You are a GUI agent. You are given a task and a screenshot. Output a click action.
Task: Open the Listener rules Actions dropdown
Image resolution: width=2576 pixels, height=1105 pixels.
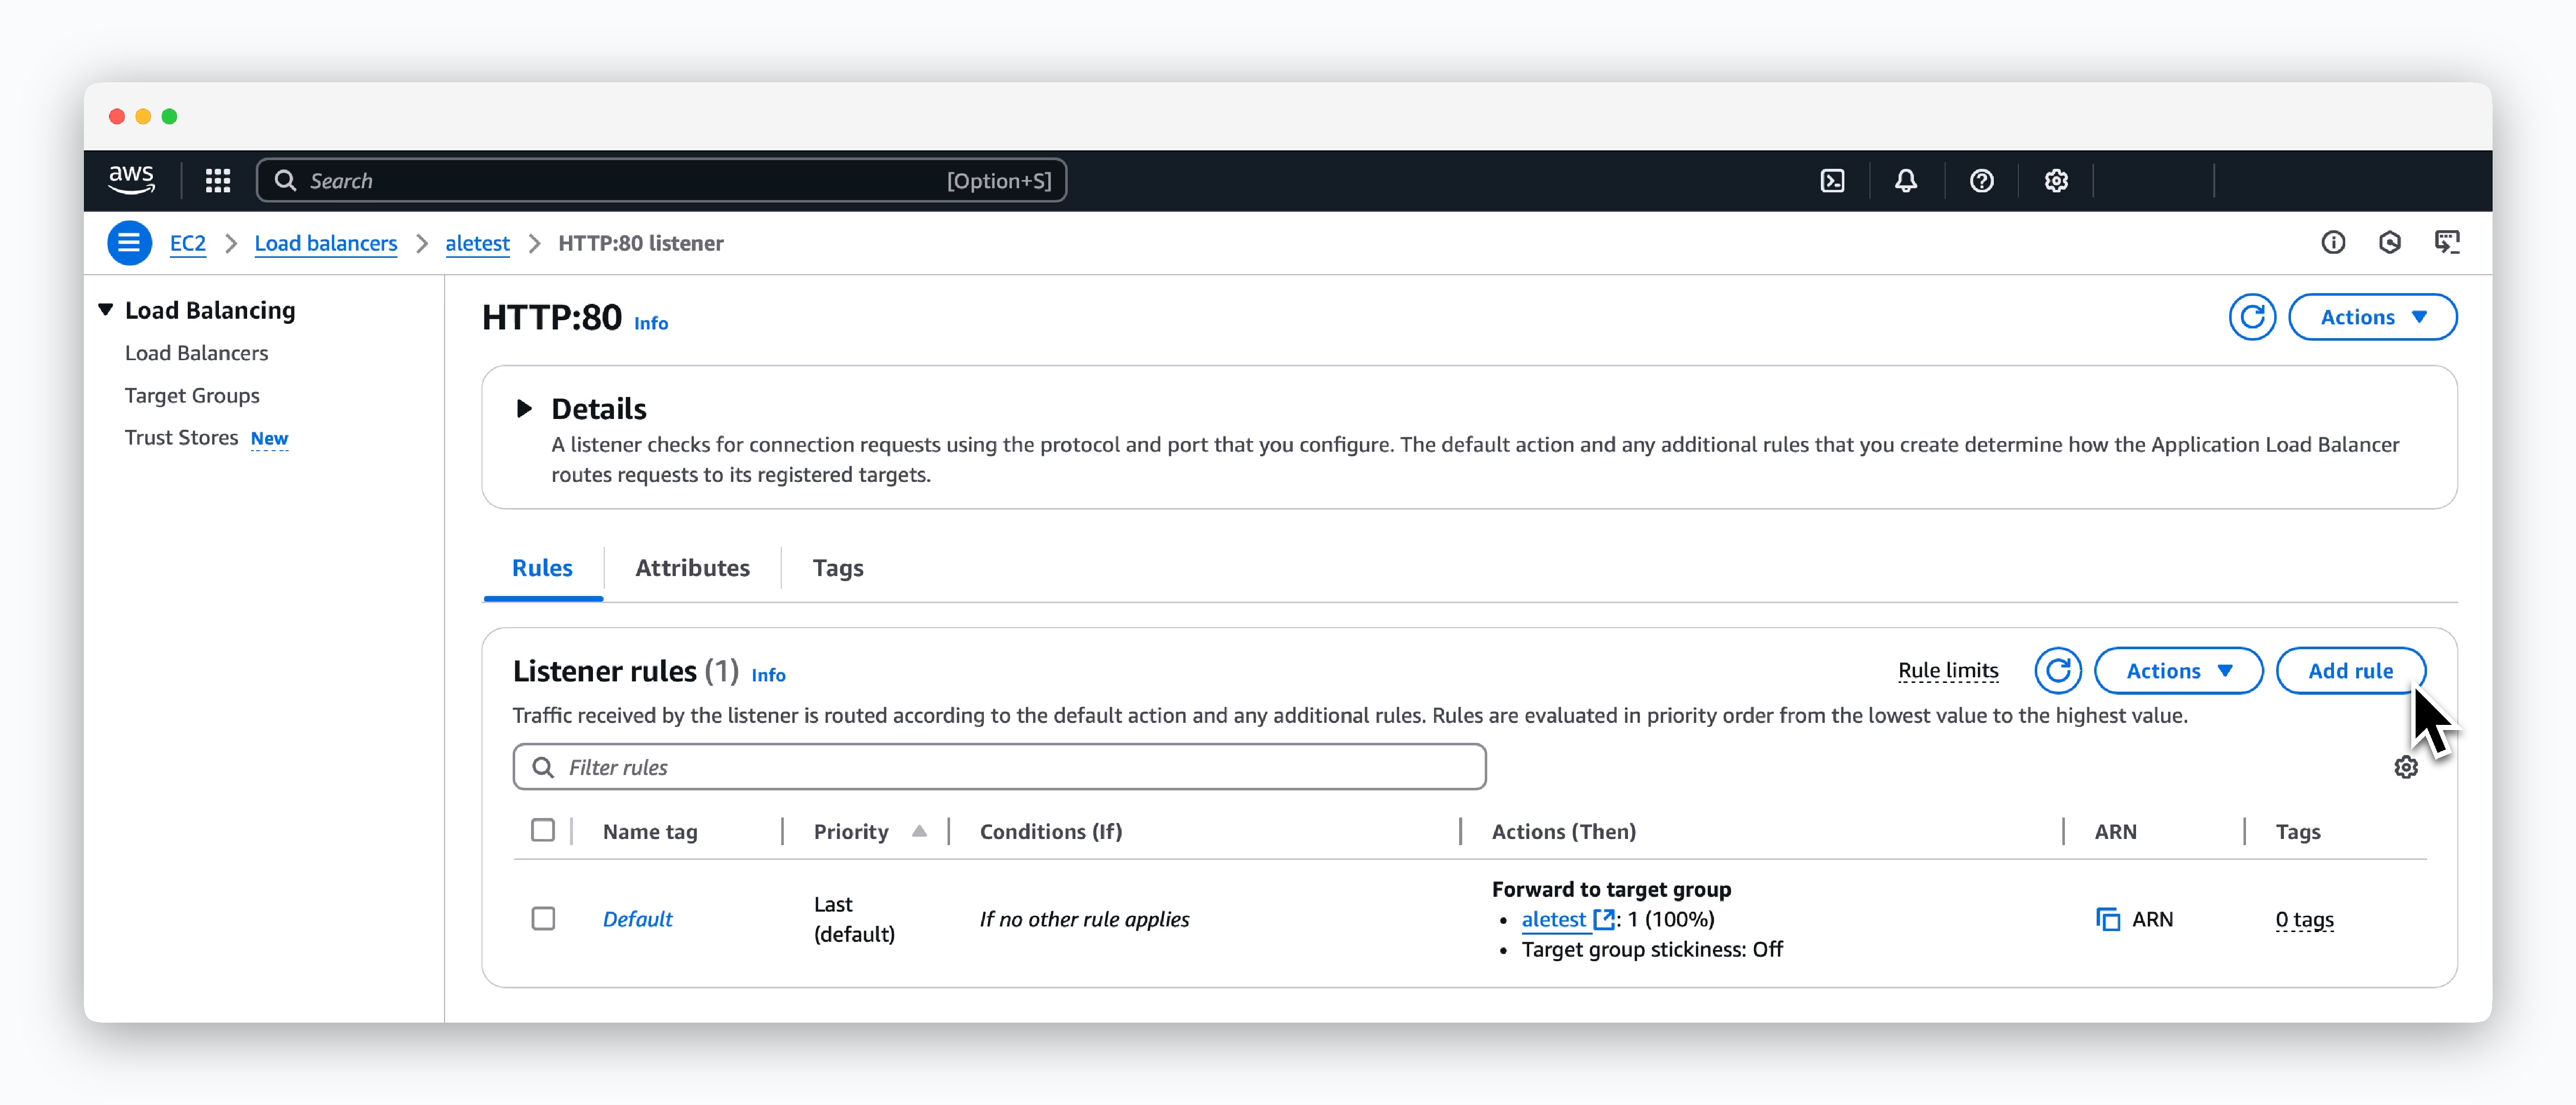click(x=2178, y=670)
